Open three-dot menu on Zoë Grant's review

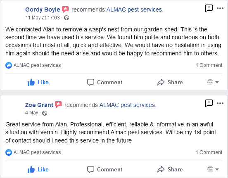click(220, 103)
